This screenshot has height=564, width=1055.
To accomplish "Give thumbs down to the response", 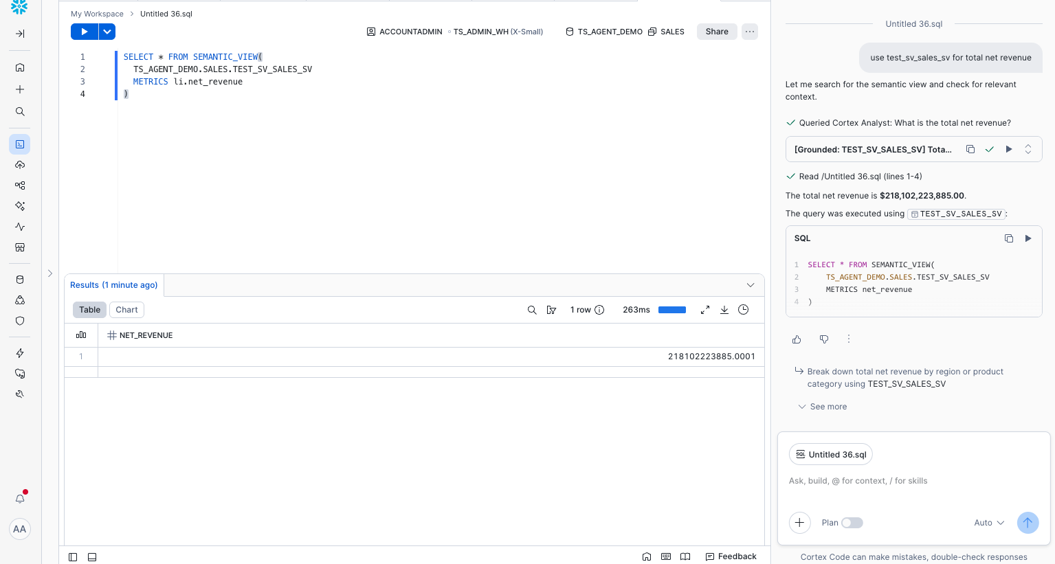I will pos(824,339).
